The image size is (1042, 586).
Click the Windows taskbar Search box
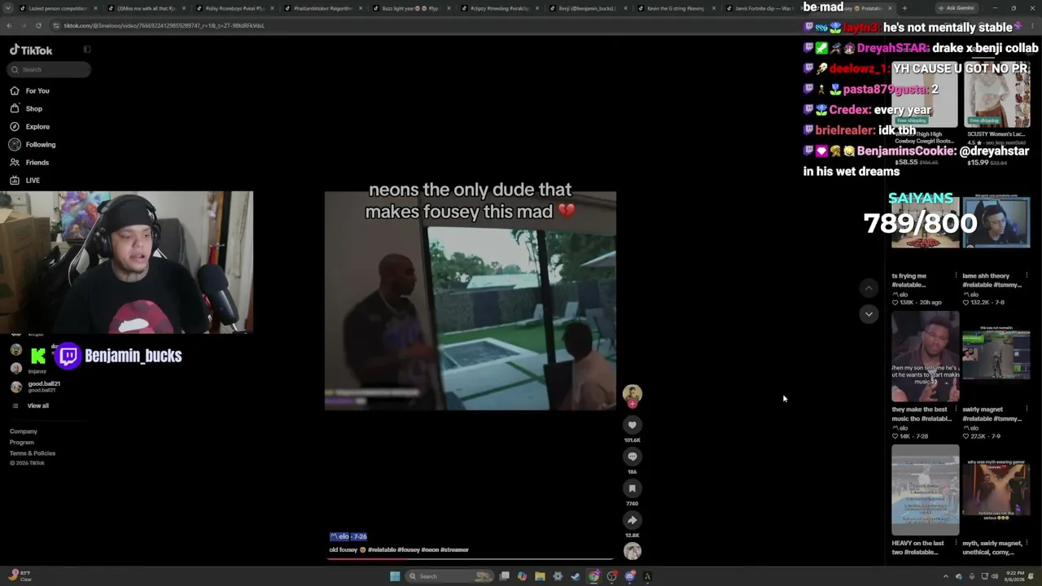coord(450,576)
